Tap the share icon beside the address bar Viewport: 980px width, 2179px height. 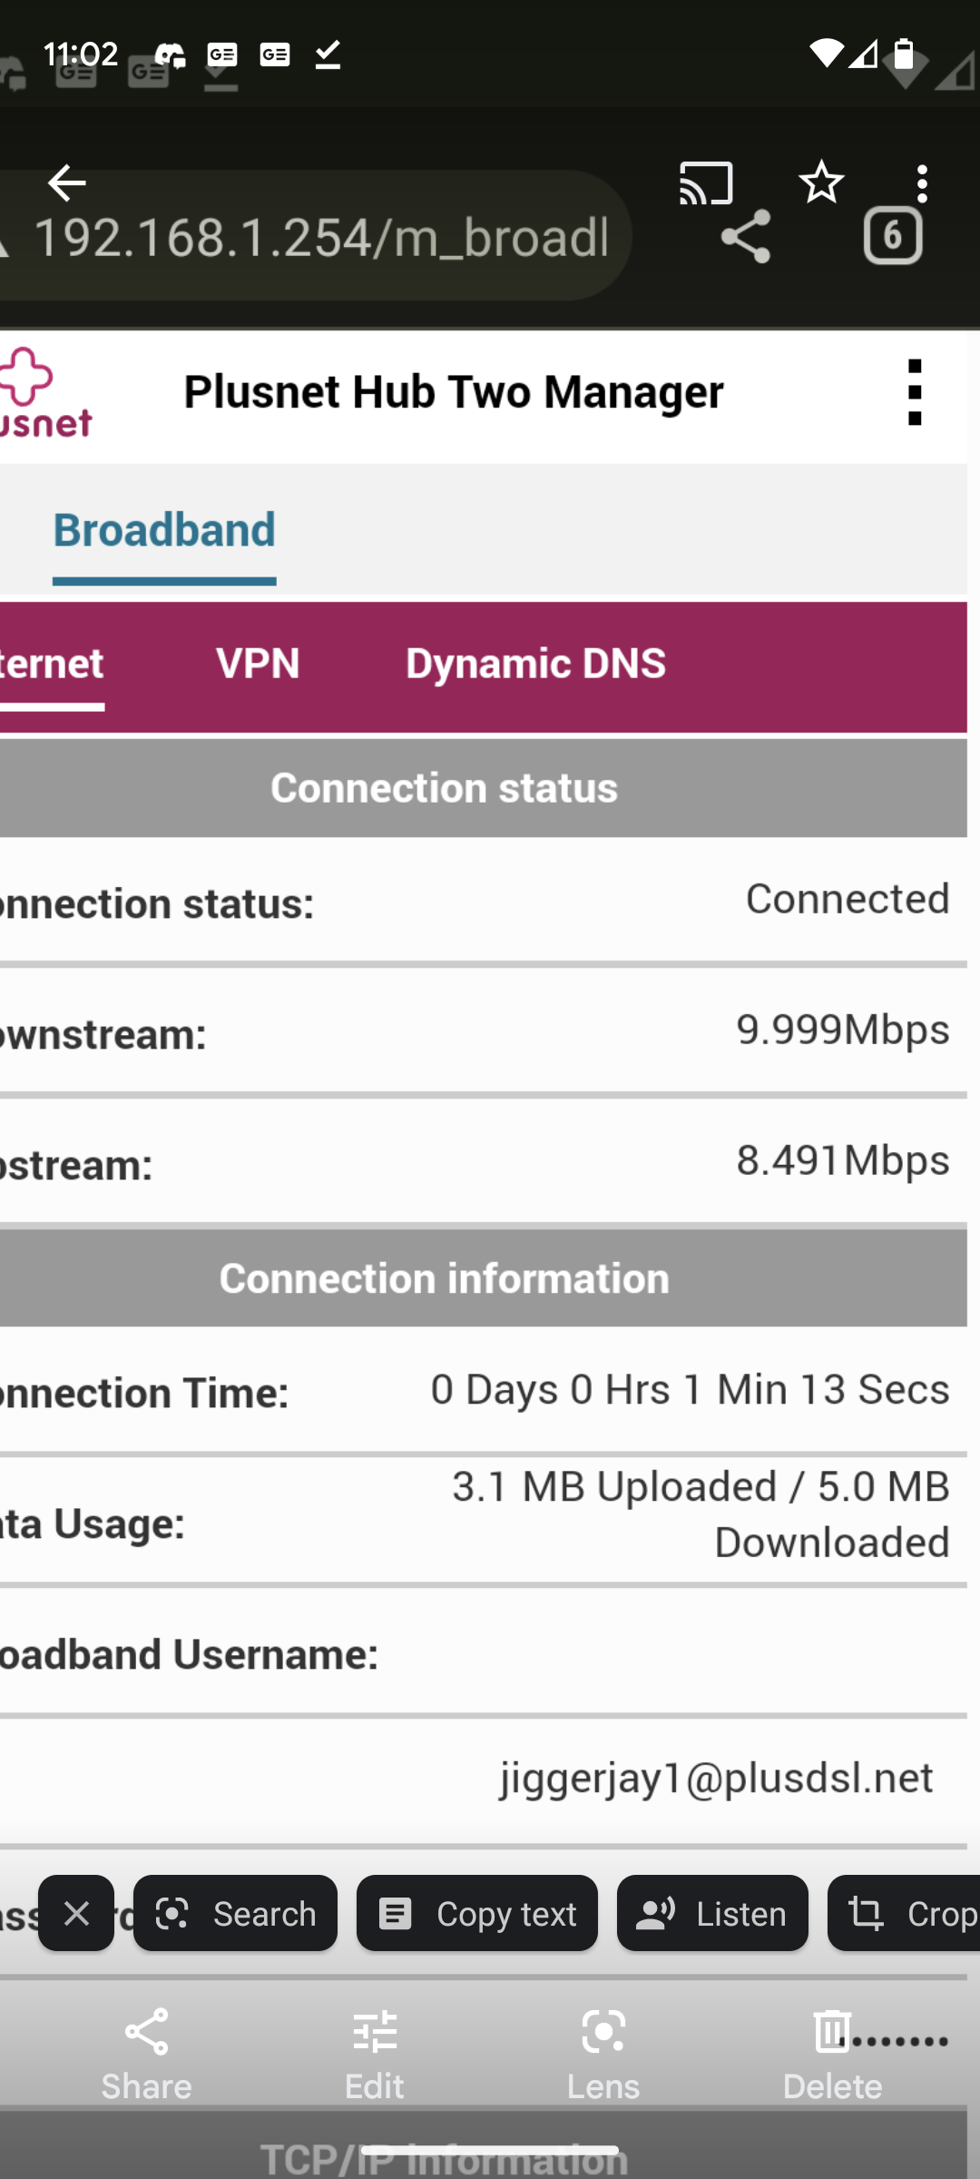click(746, 237)
